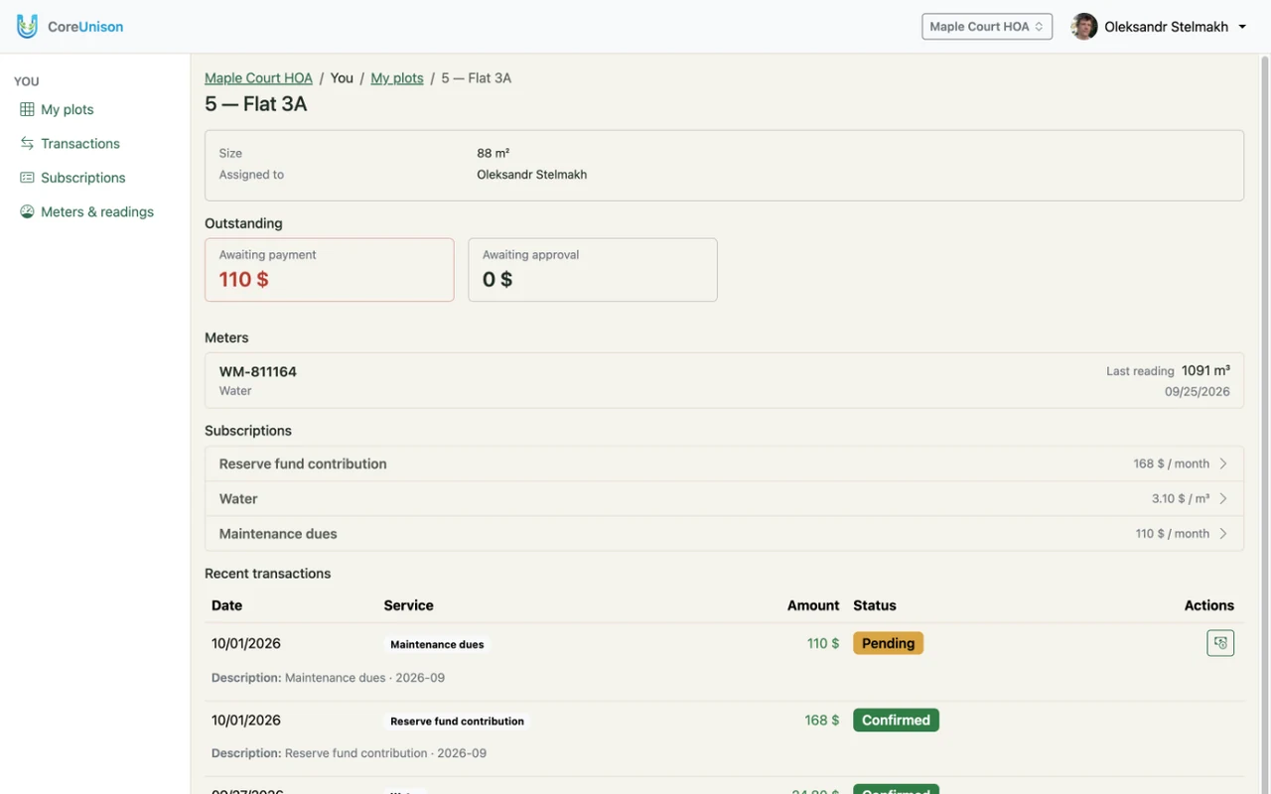This screenshot has width=1271, height=794.
Task: Click the My plots grid icon
Action: [27, 109]
